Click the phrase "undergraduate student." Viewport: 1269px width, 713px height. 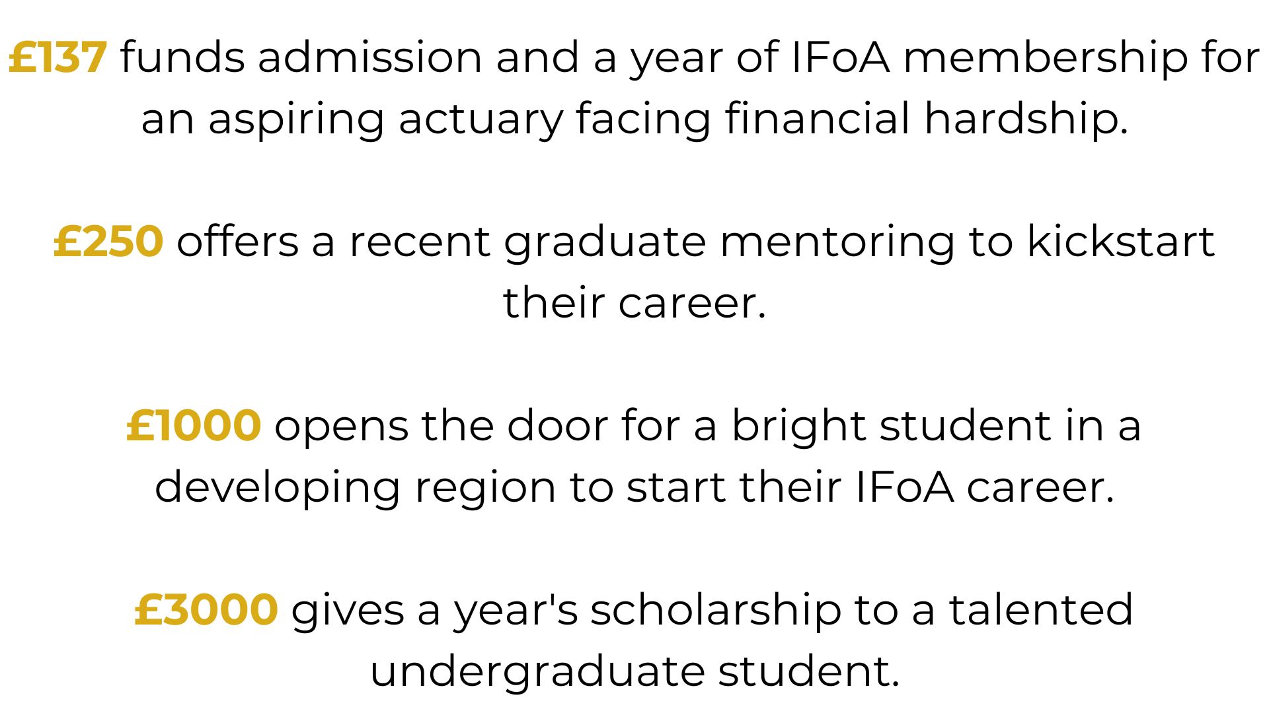click(x=634, y=671)
